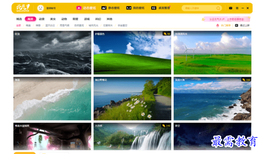This screenshot has height=154, width=261.
Task: Open the hamburger menu icon
Action: (237, 8)
